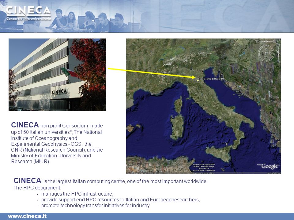Open the www.cineca.it link

[27, 216]
